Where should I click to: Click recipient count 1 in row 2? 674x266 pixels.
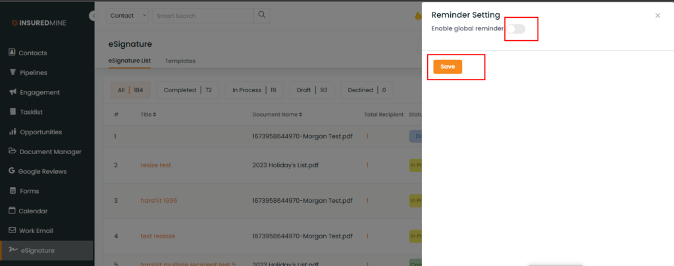367,165
